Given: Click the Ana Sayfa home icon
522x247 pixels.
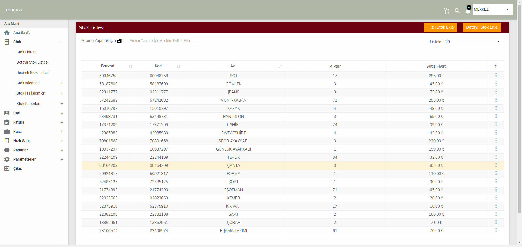Looking at the screenshot, I should pyautogui.click(x=7, y=33).
